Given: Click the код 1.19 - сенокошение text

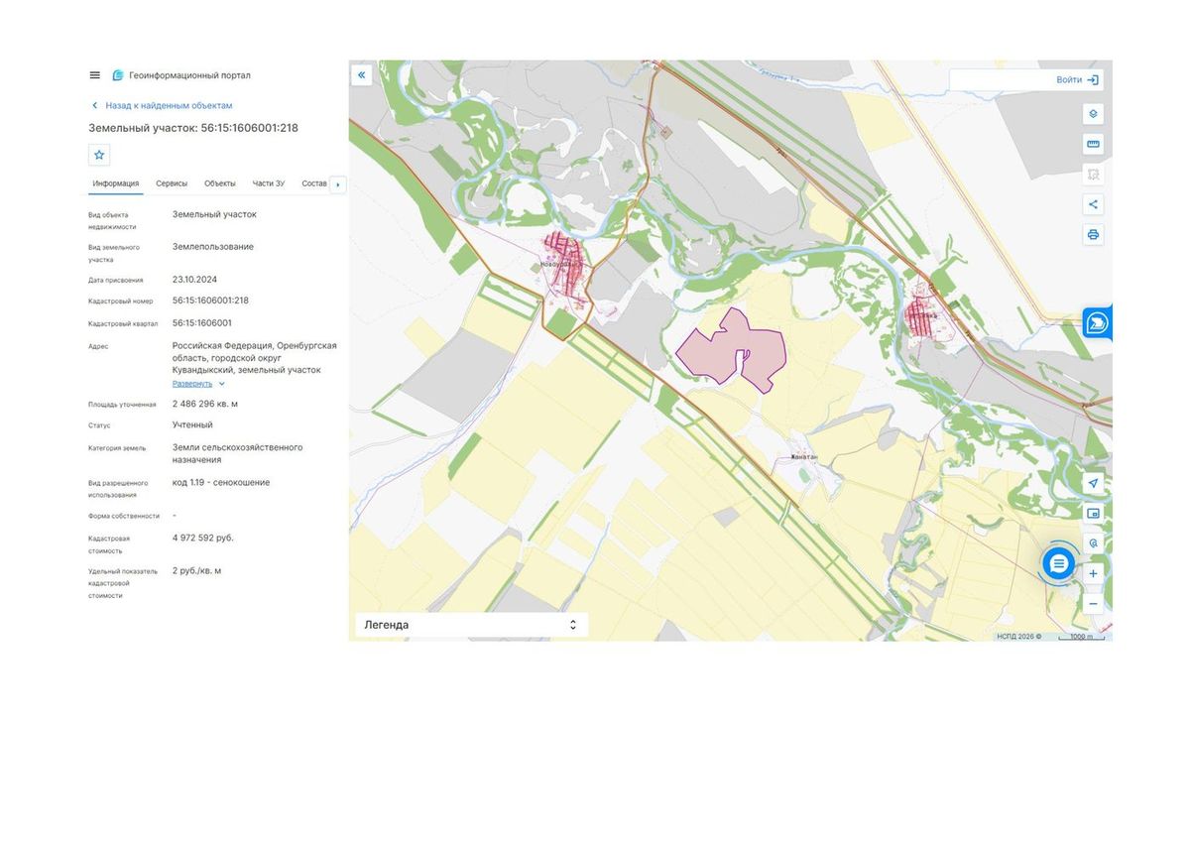Looking at the screenshot, I should pyautogui.click(x=221, y=482).
